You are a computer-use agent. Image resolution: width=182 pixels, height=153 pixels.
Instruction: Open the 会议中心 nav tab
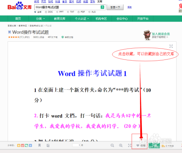point(122,19)
